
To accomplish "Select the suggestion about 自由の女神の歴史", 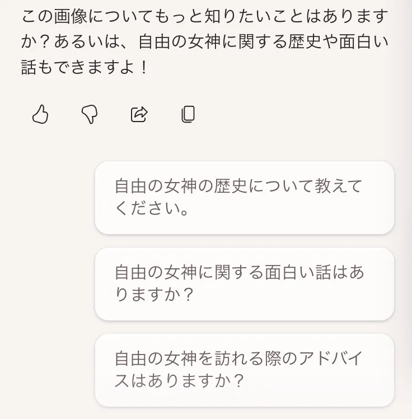I will pyautogui.click(x=244, y=198).
